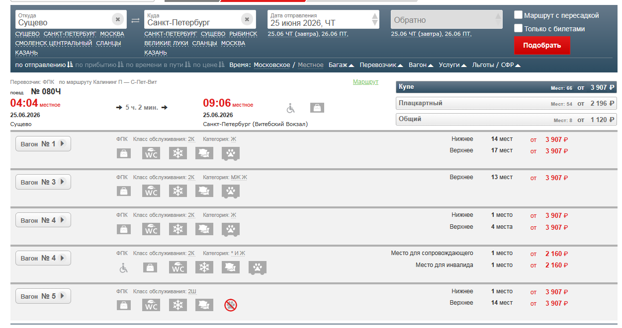The image size is (622, 328).
Task: Click the WC icon in Вагон № 5
Action: 151,305
